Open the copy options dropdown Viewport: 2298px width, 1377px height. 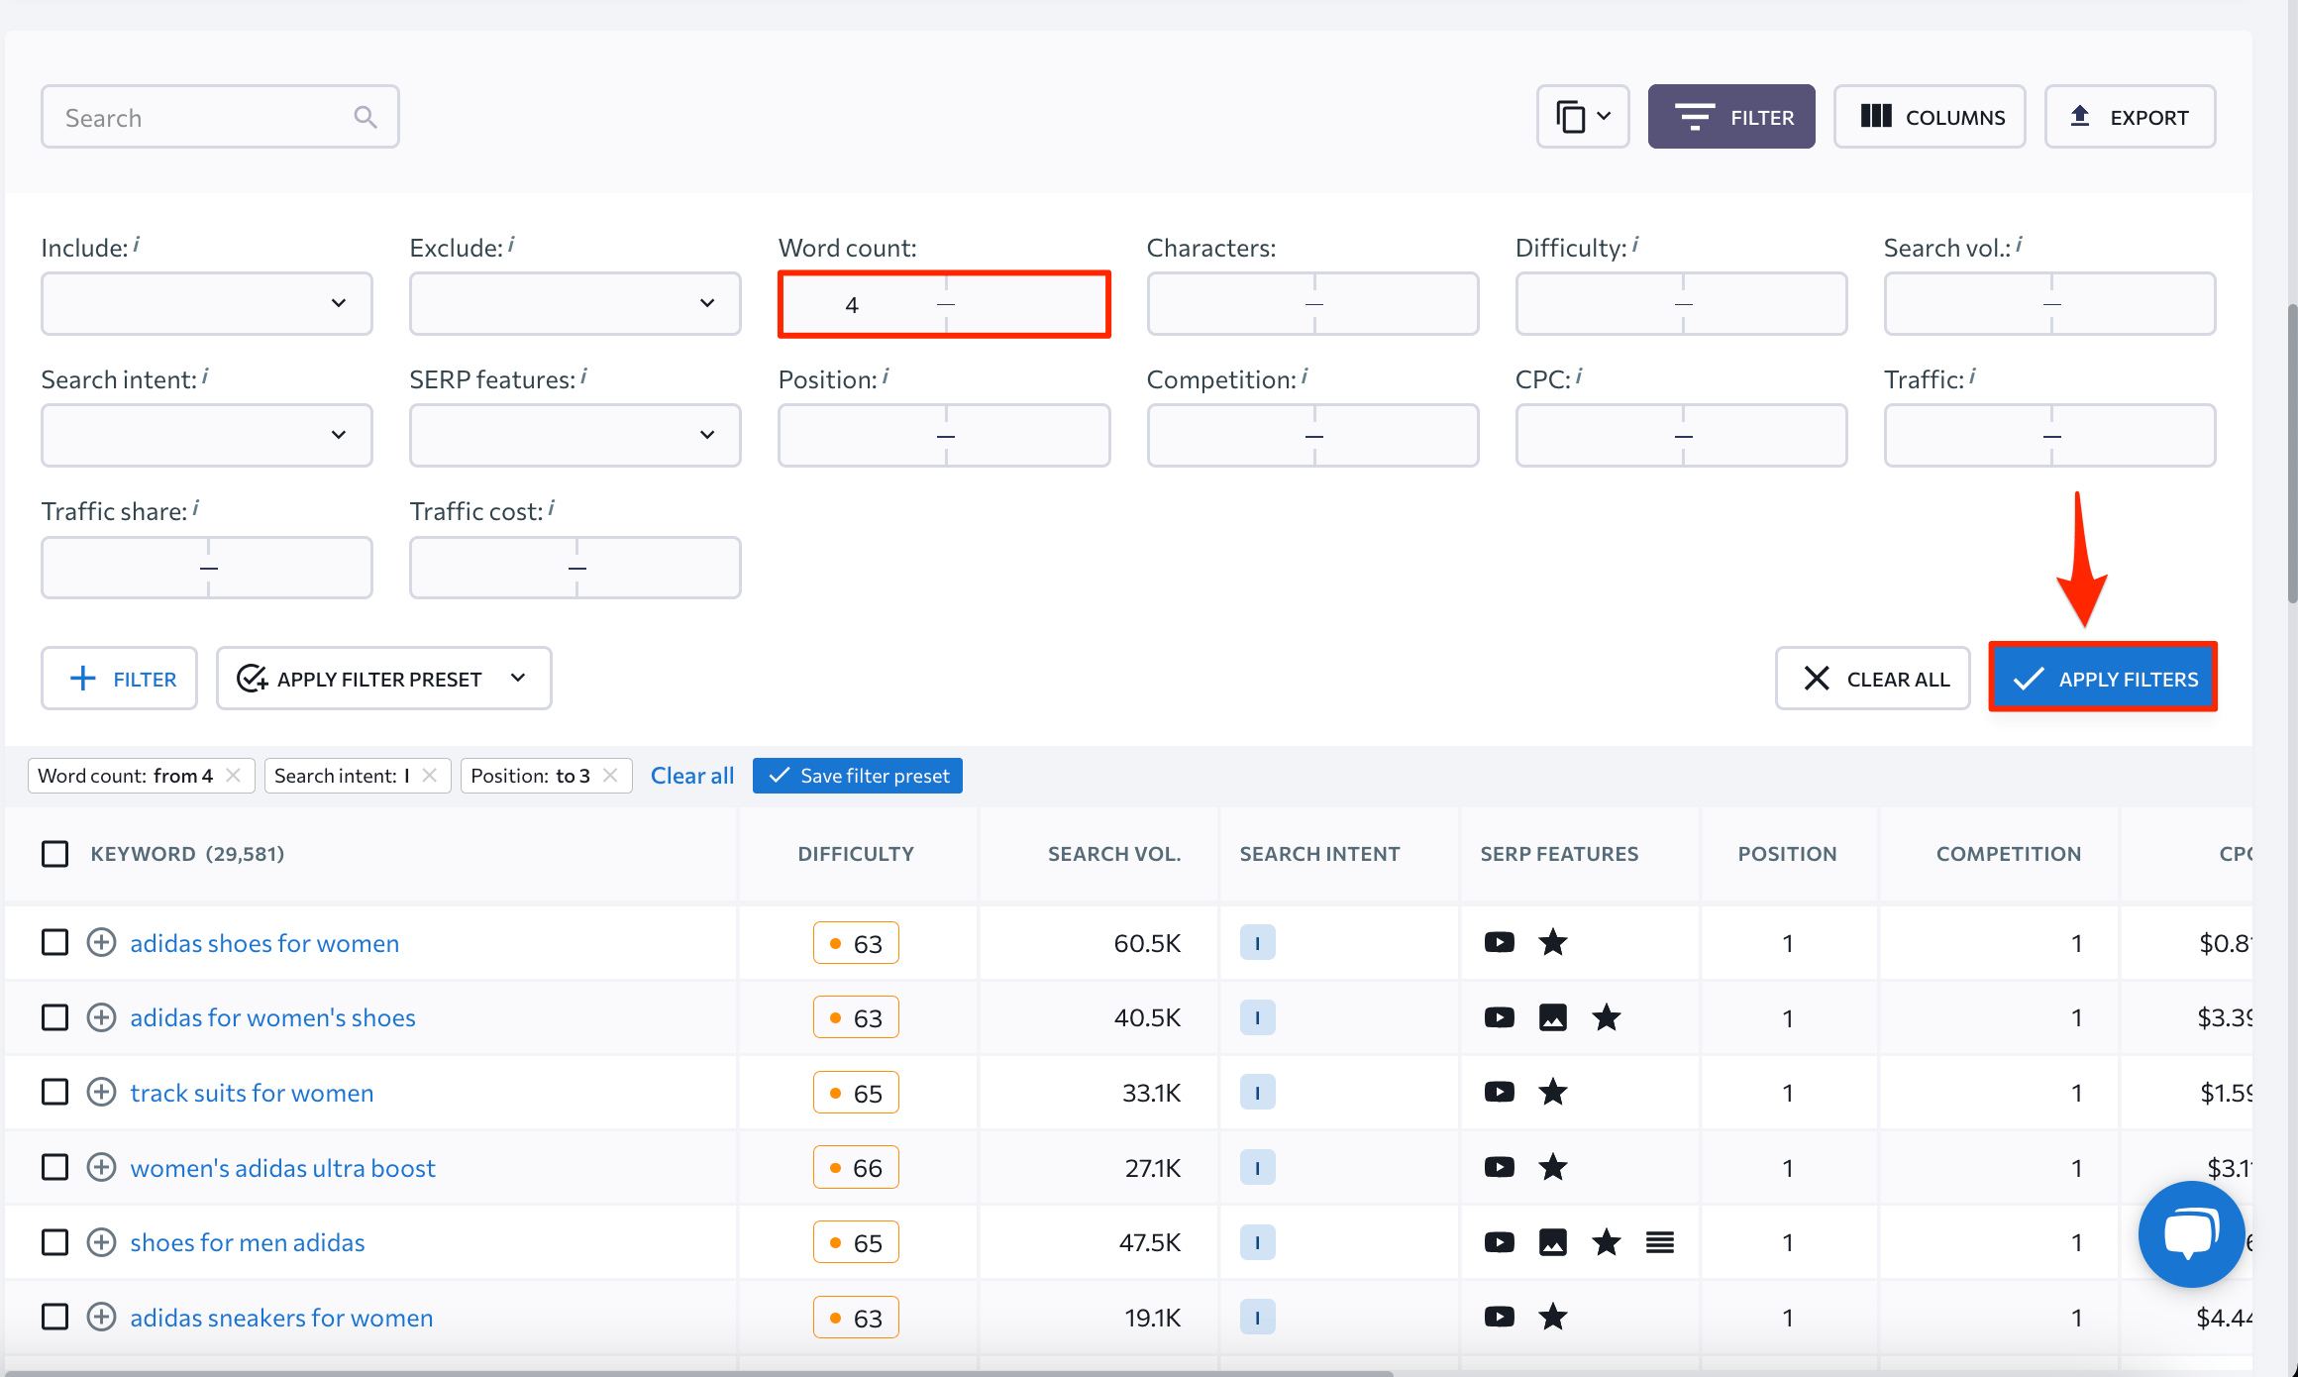tap(1583, 117)
